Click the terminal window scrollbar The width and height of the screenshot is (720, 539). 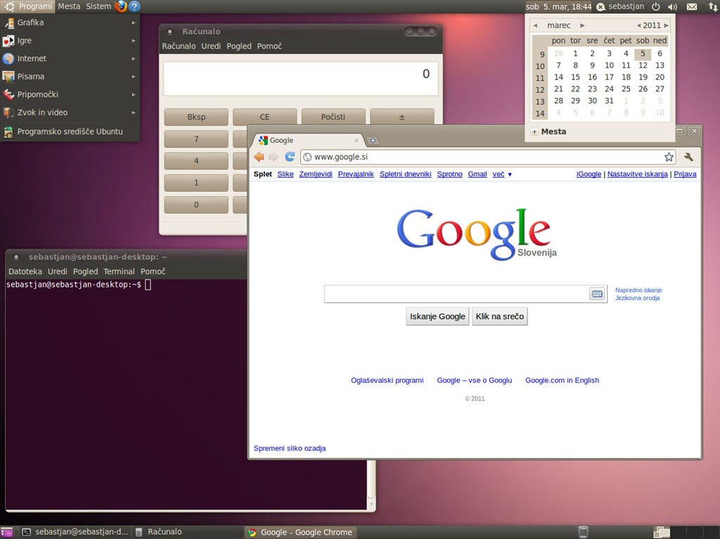coord(371,484)
